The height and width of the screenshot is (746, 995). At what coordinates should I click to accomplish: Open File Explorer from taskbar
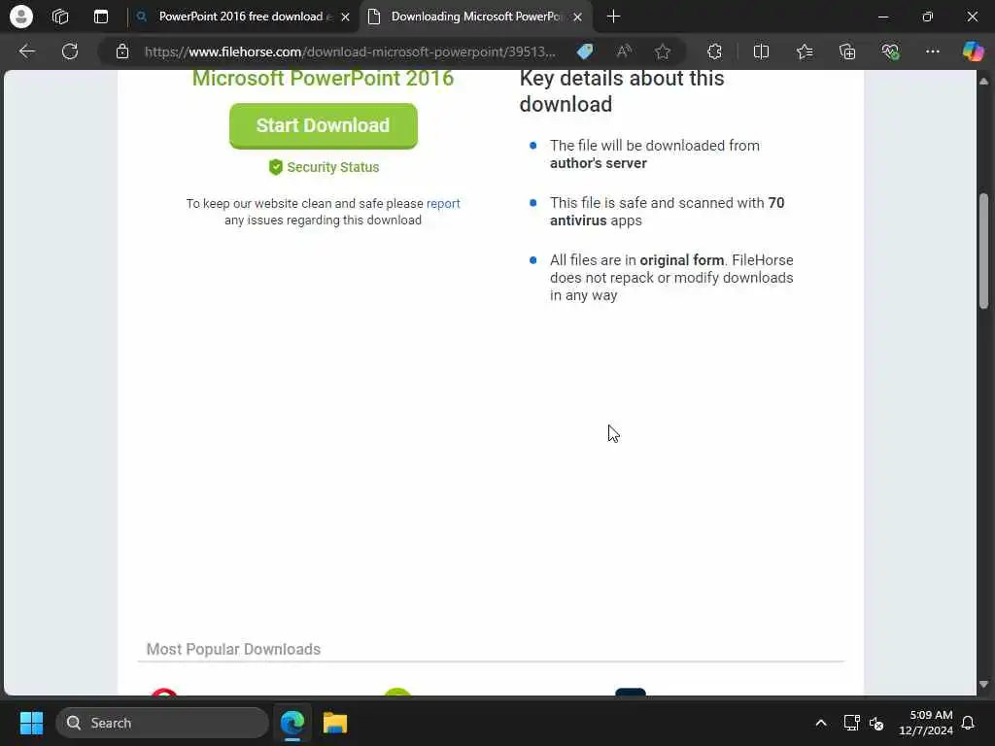(335, 723)
